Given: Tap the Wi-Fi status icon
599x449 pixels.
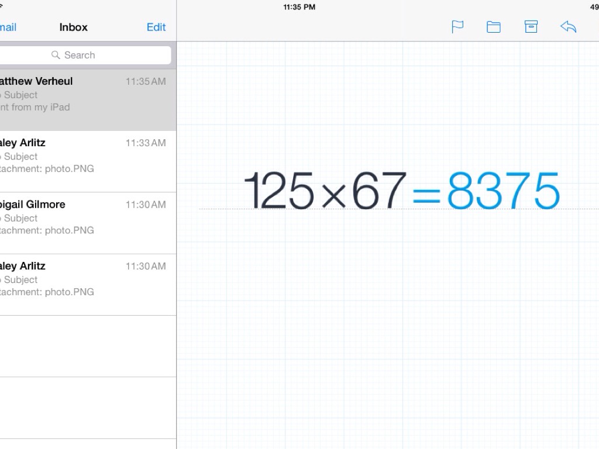Looking at the screenshot, I should click(x=2, y=7).
